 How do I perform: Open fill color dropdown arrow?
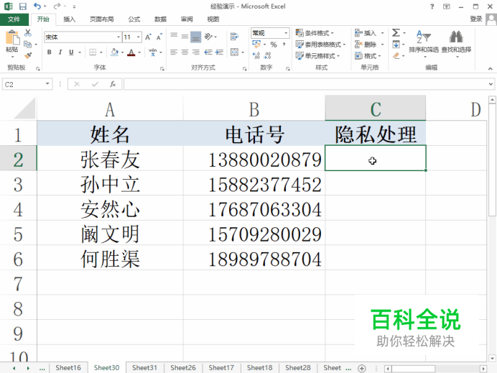pos(122,52)
